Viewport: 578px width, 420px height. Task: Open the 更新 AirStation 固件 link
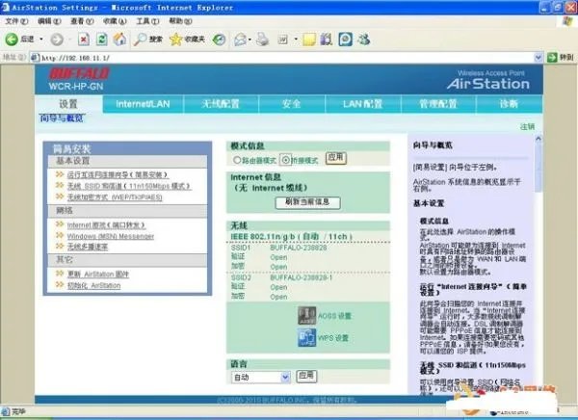pos(98,275)
